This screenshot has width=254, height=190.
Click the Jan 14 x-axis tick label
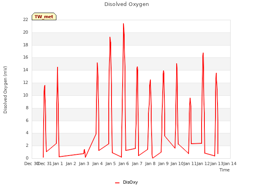(x=230, y=163)
